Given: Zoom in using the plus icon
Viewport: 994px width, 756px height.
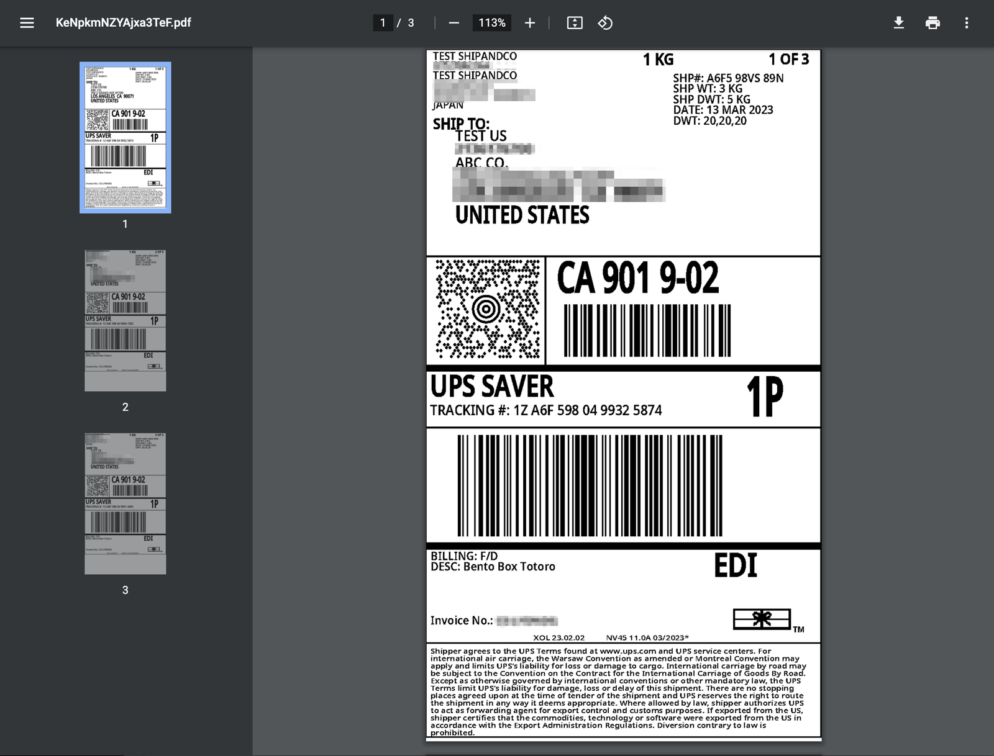Looking at the screenshot, I should point(529,22).
